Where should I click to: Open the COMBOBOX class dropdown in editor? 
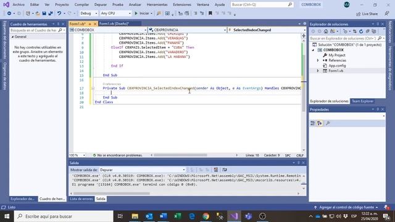click(x=108, y=30)
